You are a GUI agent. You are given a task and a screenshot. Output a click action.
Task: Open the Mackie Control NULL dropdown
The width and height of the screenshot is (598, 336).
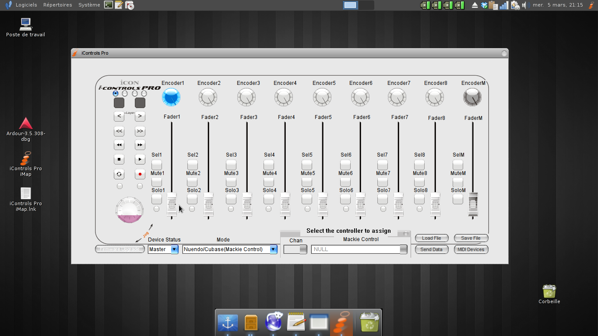[403, 249]
